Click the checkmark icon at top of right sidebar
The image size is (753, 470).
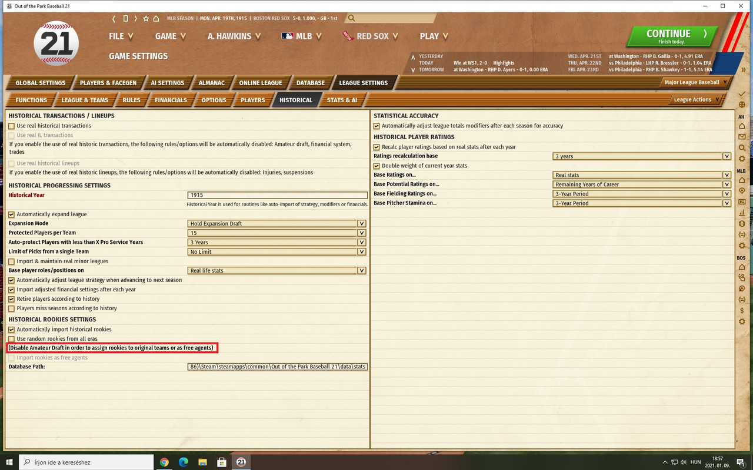click(x=742, y=94)
